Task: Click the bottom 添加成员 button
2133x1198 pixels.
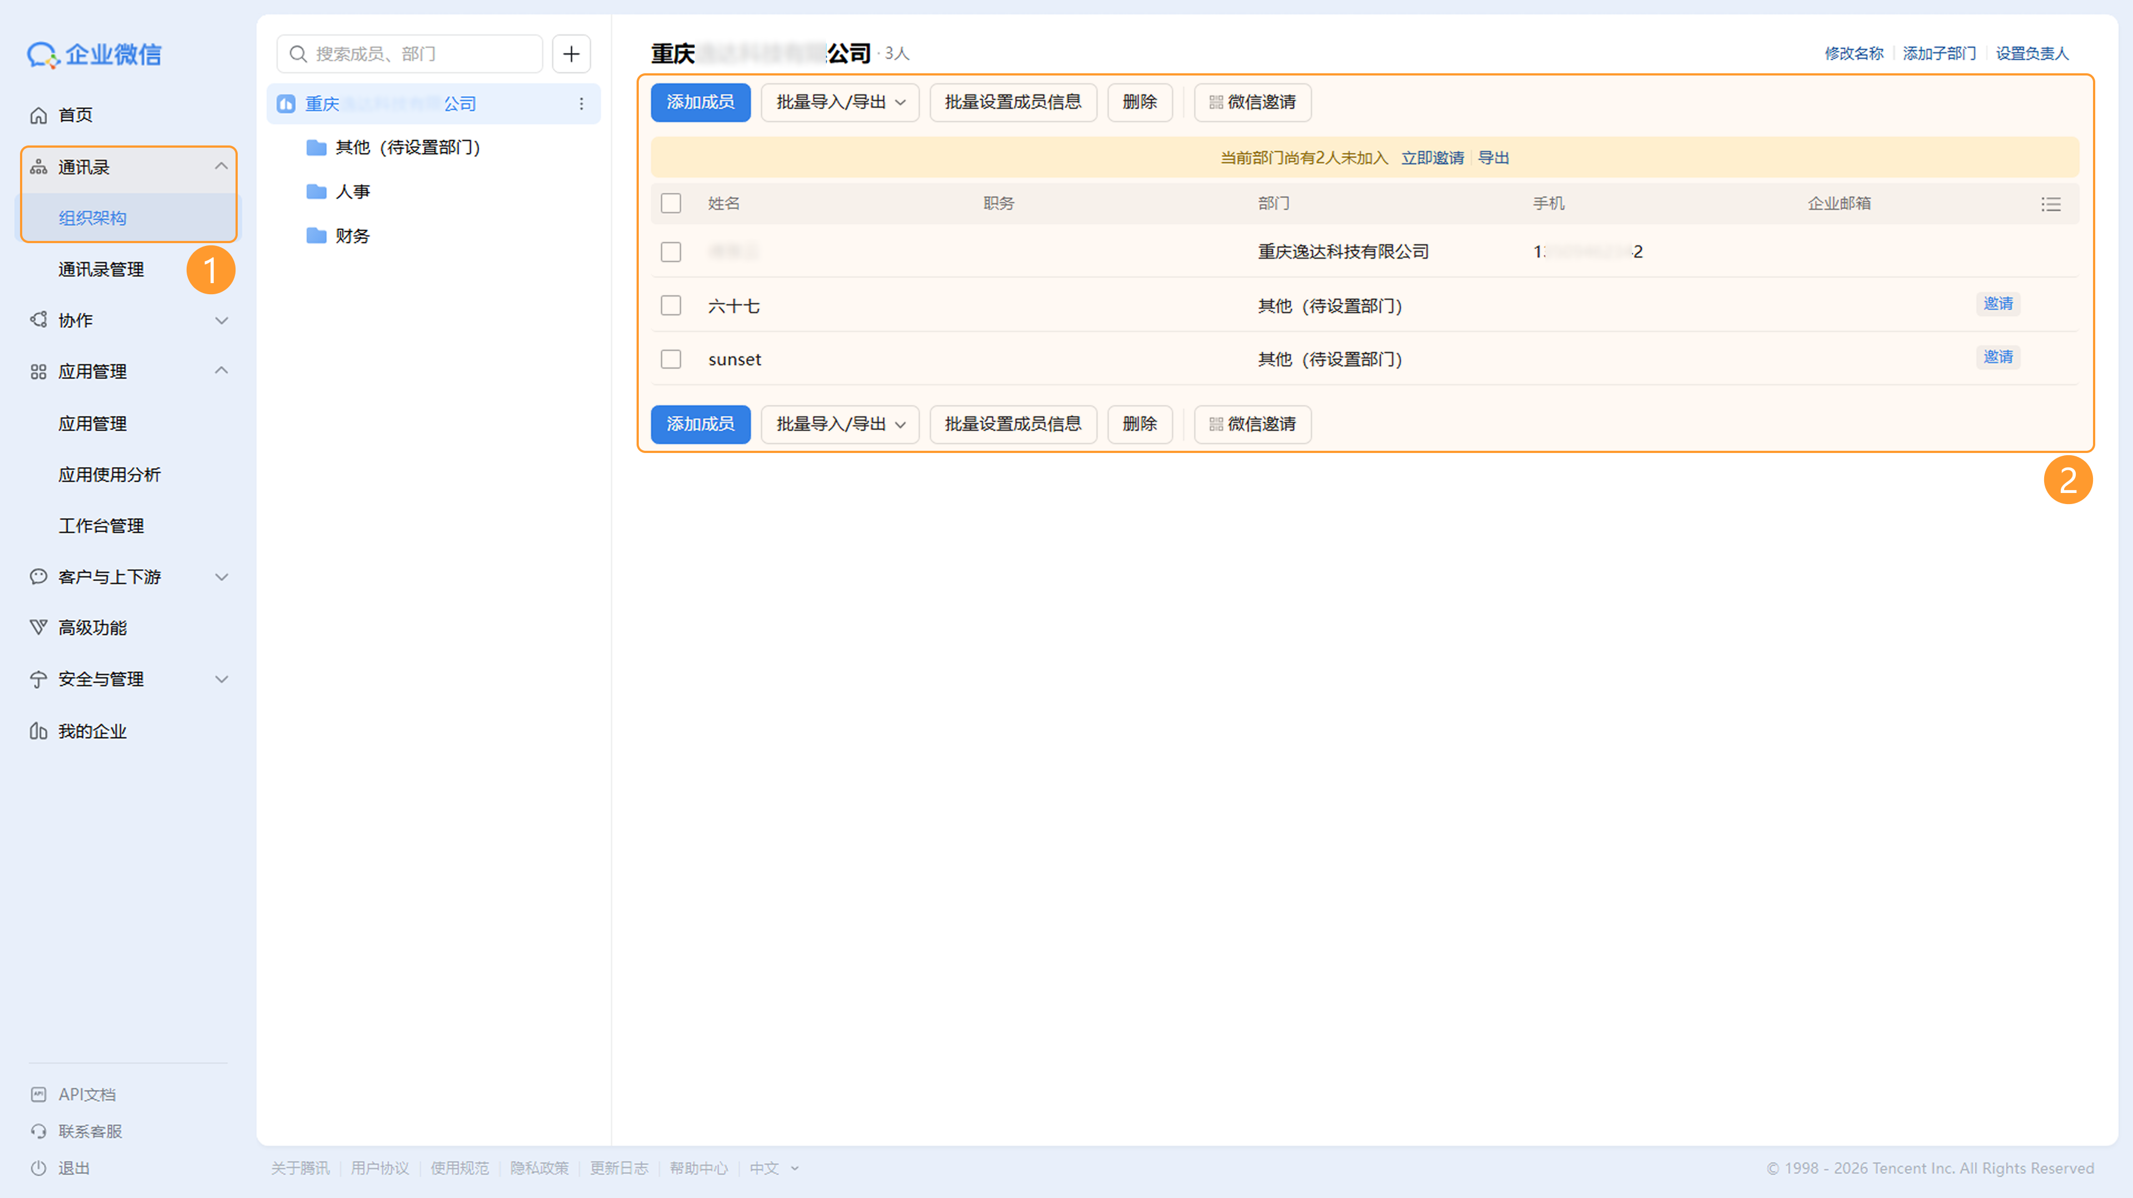Action: [x=700, y=425]
